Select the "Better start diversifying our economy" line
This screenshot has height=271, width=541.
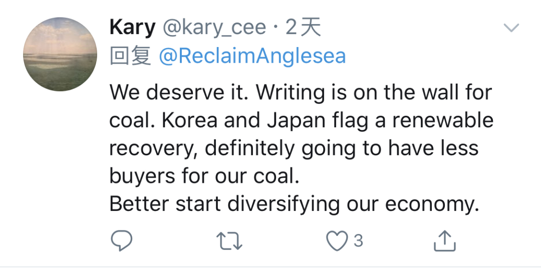(x=295, y=204)
